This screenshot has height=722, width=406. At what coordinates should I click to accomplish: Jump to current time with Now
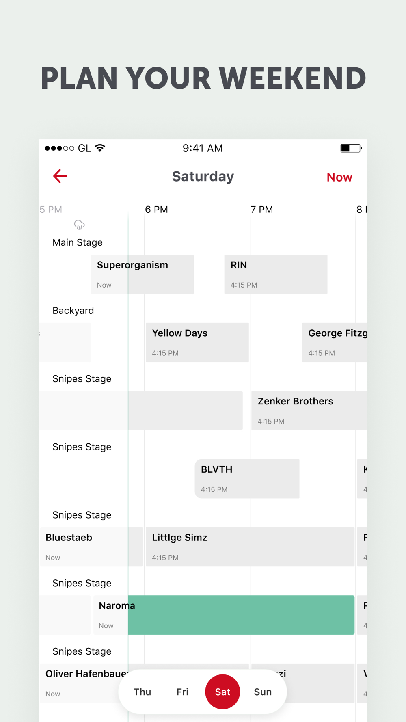pos(339,177)
